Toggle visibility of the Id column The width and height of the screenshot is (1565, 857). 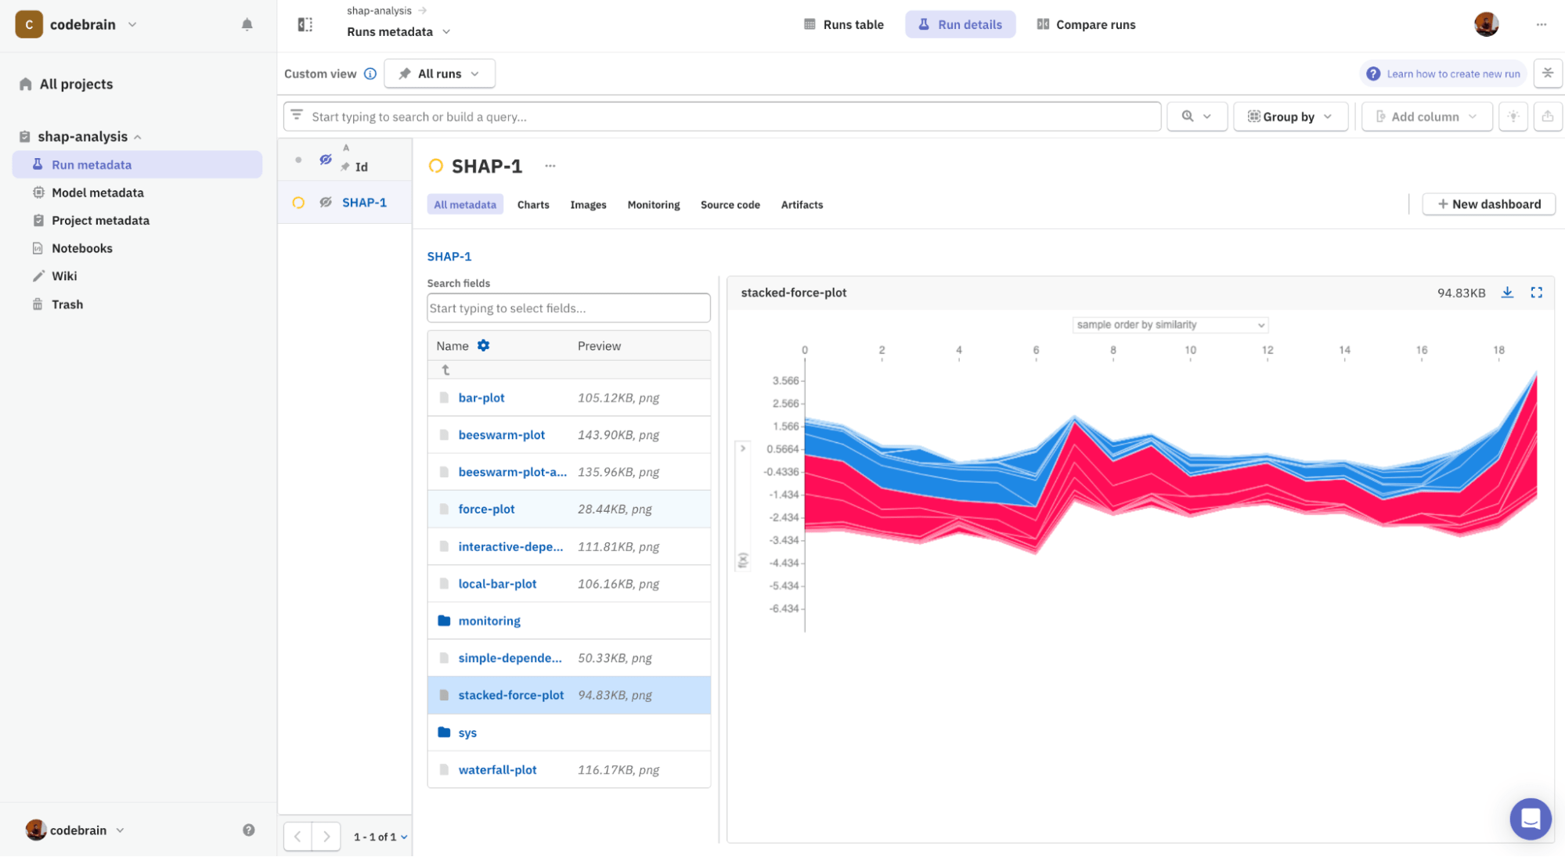tap(325, 159)
